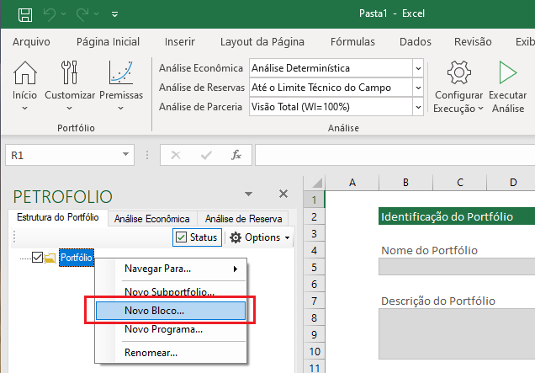Choose Novo Programa... in context menu

pyautogui.click(x=163, y=328)
